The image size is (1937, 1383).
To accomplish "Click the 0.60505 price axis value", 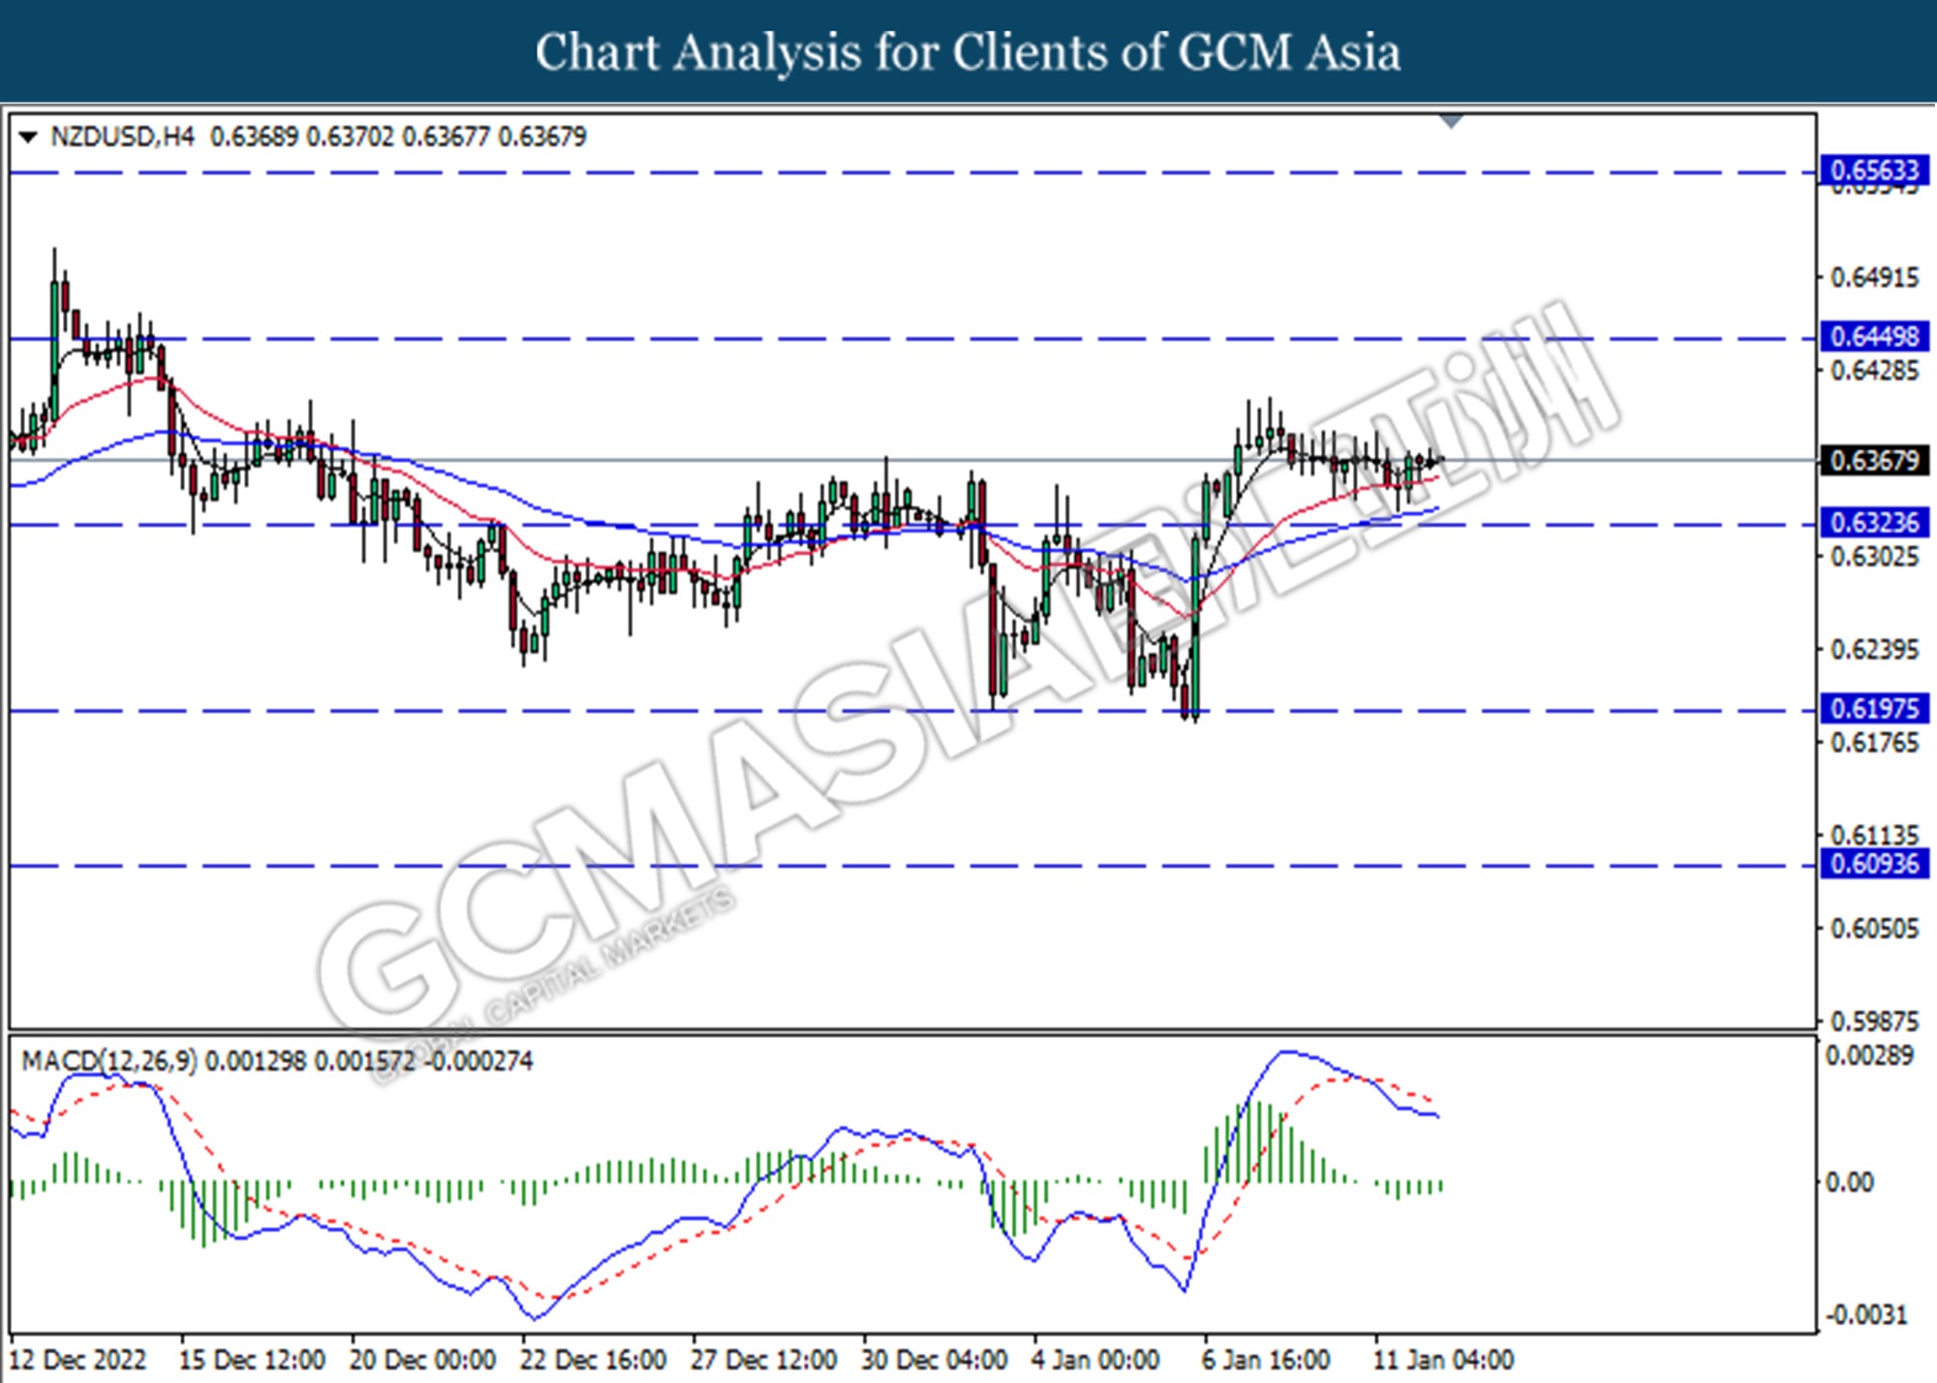I will 1874,929.
